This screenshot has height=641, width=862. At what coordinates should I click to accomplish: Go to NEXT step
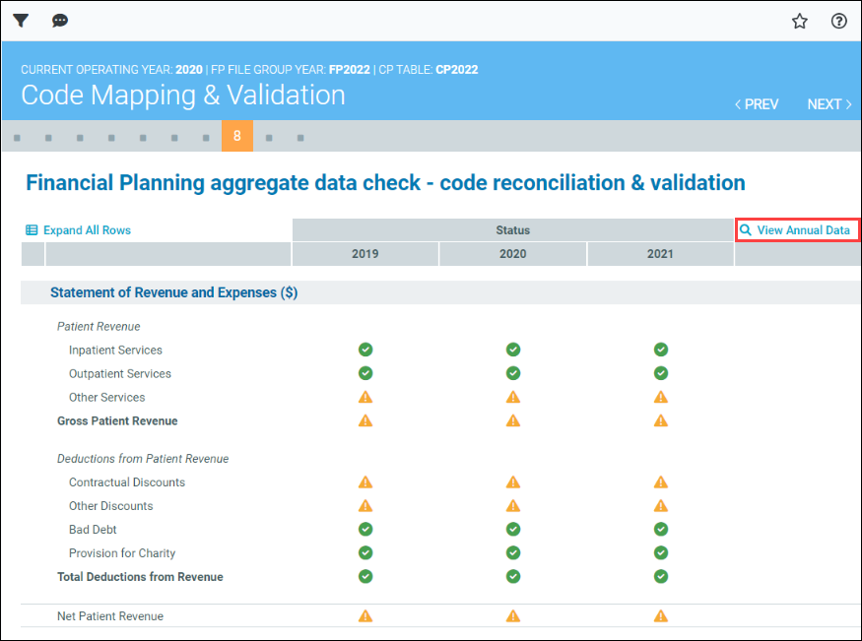[829, 104]
